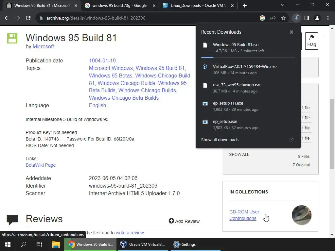Open Windows taskbar search
Image resolution: width=335 pixels, height=251 pixels.
24,244
